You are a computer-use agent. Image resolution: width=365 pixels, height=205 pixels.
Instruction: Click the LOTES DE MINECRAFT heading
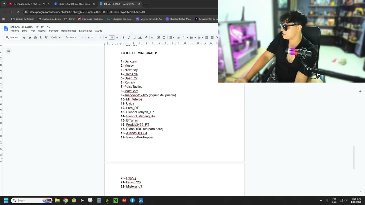pyautogui.click(x=139, y=53)
